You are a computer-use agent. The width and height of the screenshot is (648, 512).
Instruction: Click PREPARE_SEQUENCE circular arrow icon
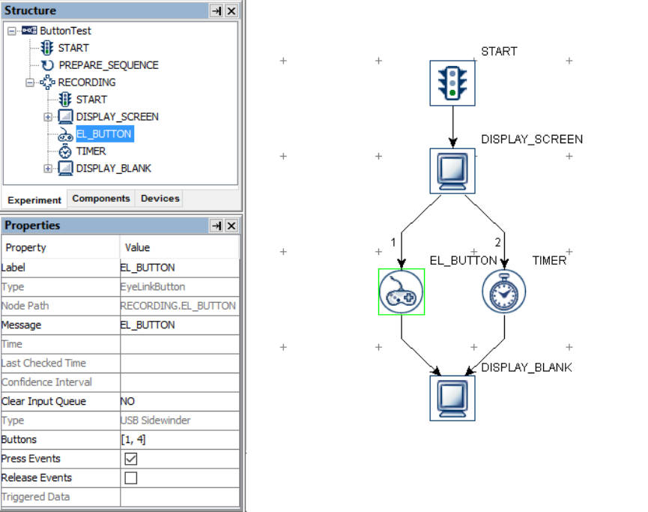coord(47,65)
